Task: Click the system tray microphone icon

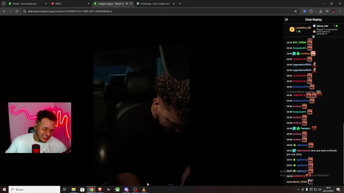Action: [x=307, y=190]
